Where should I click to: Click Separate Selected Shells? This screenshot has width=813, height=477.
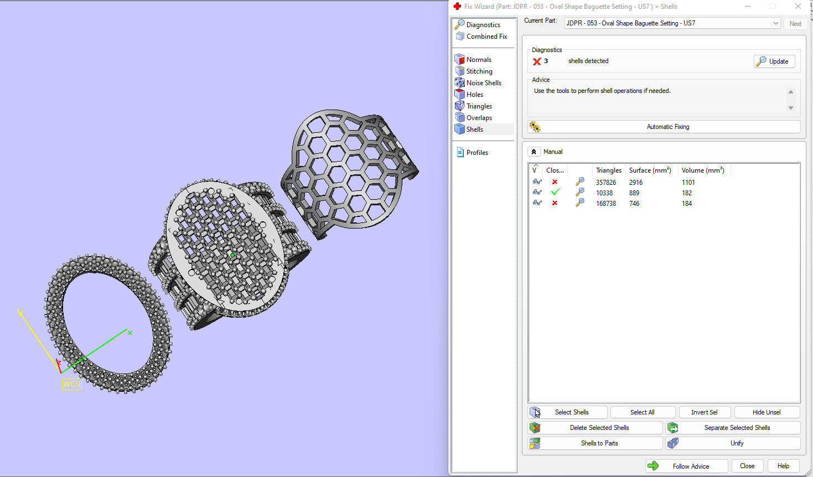click(x=733, y=428)
